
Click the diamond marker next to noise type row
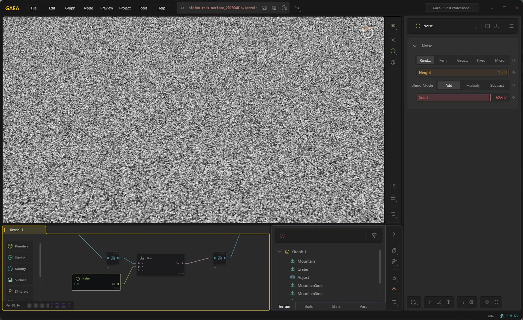point(514,60)
